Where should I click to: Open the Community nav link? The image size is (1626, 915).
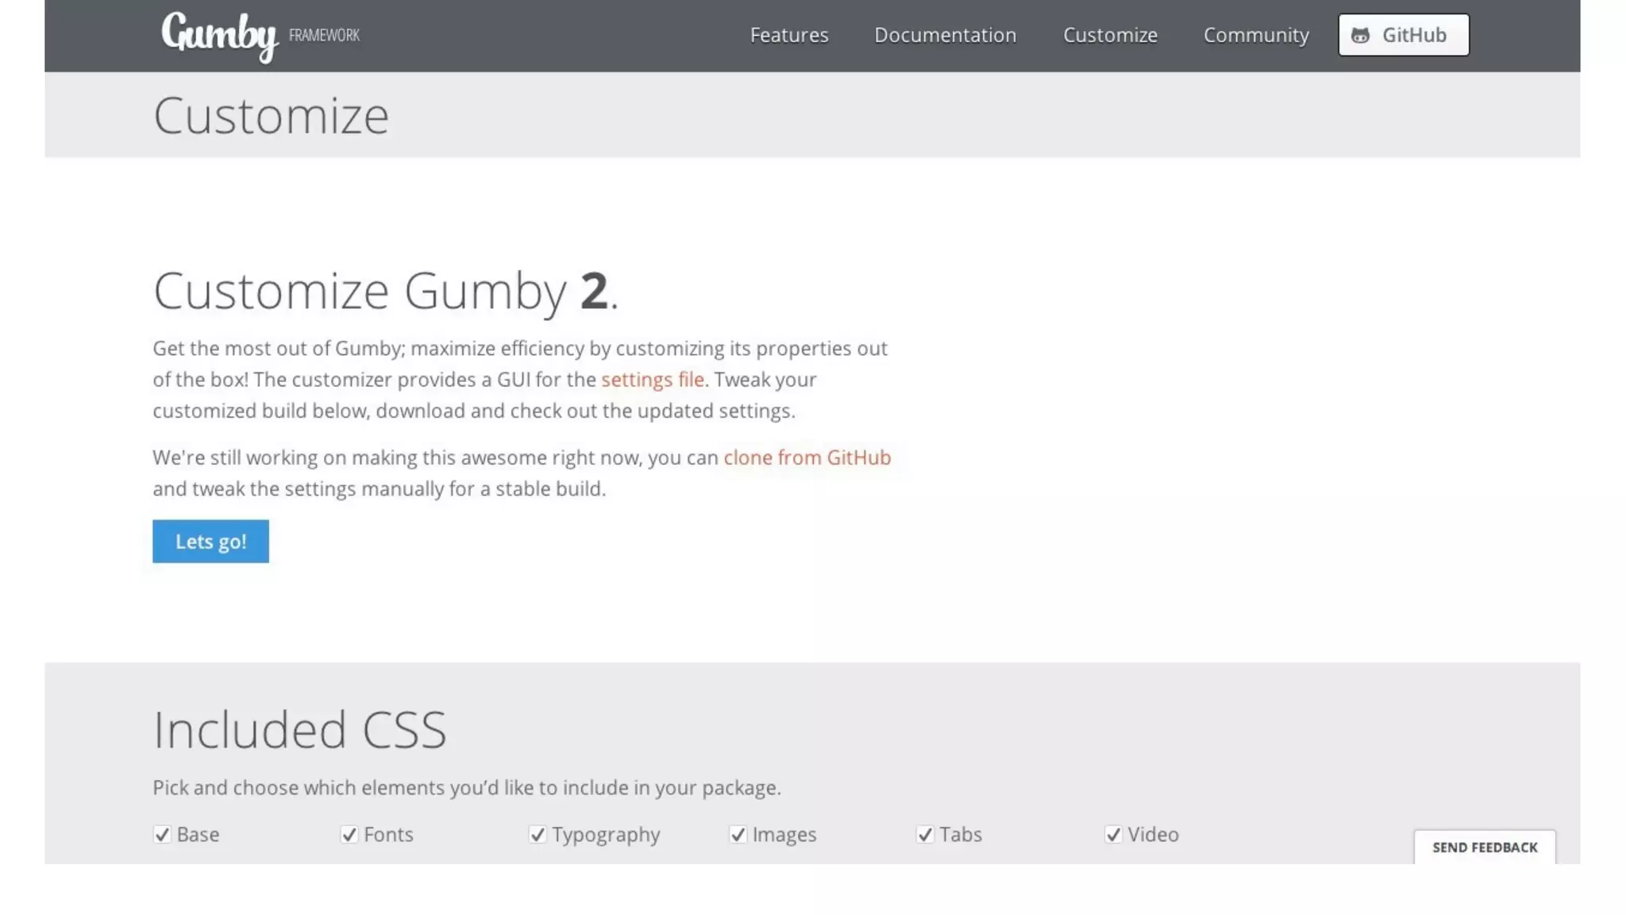(x=1255, y=35)
